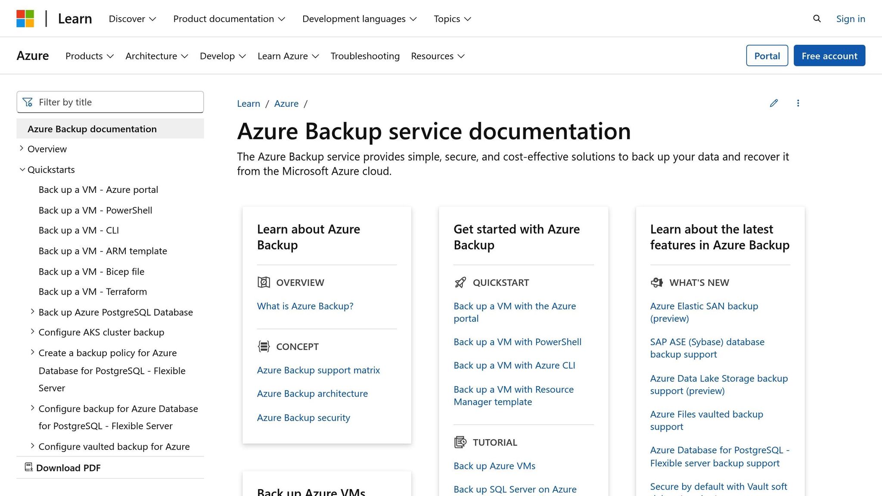Open Back up a VM with PowerShell link
The width and height of the screenshot is (882, 496).
point(518,342)
